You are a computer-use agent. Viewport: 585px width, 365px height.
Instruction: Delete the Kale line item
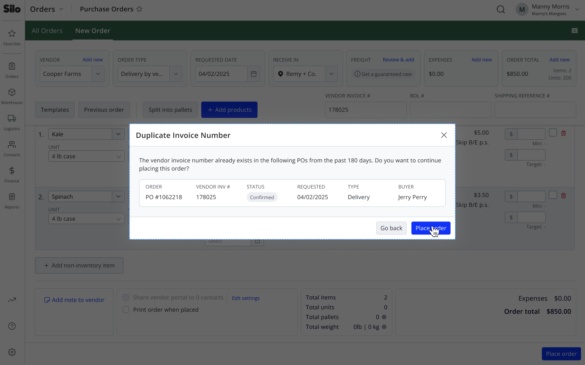tap(564, 133)
